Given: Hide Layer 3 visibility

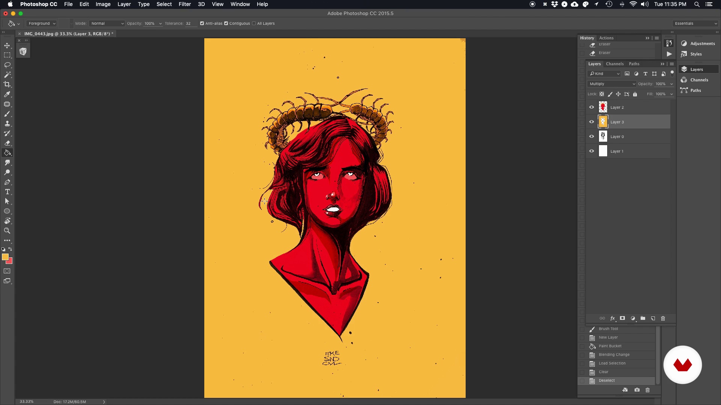Looking at the screenshot, I should pyautogui.click(x=591, y=122).
